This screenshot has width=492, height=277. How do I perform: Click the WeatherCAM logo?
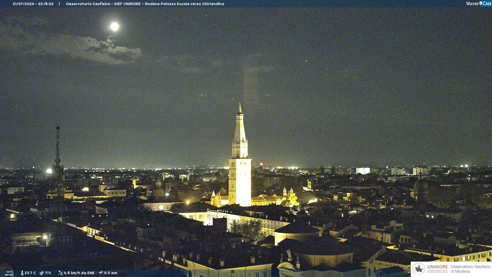pyautogui.click(x=478, y=4)
